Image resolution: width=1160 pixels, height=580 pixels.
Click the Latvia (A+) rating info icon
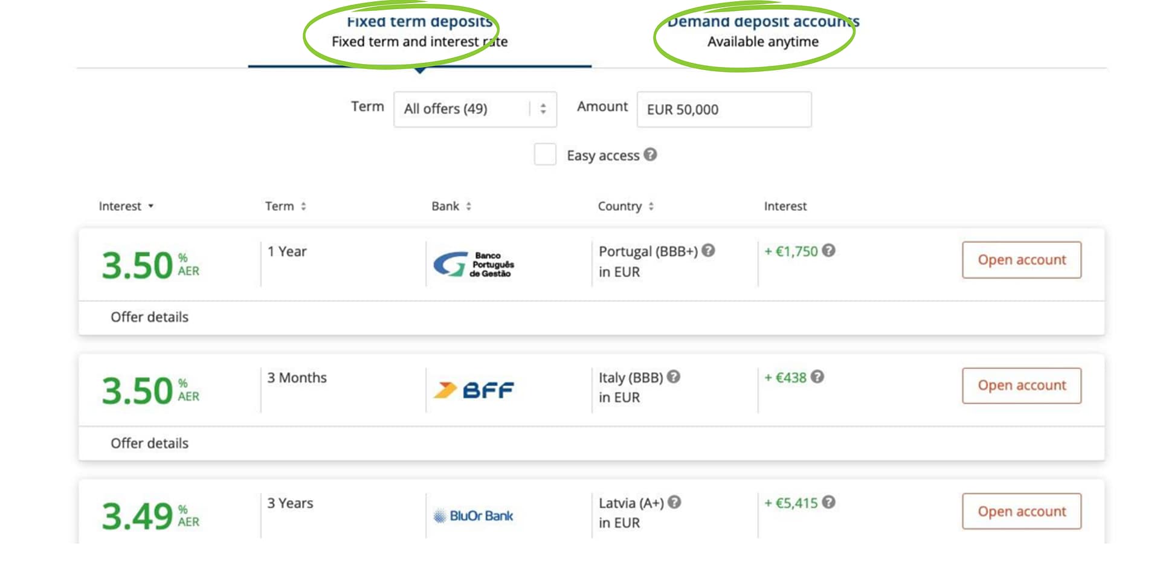(x=675, y=502)
